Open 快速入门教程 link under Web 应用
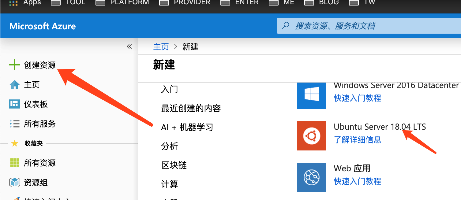This screenshot has width=461, height=200. (x=358, y=181)
